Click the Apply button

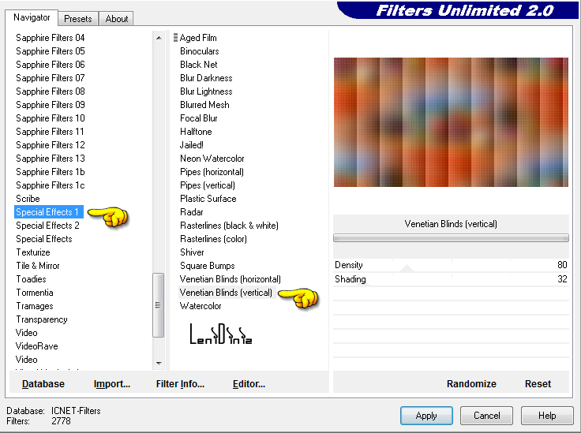point(426,416)
